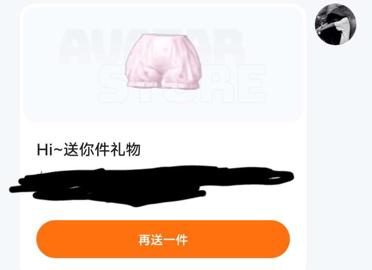Click the letter A of AVATAR watermark
The image size is (372, 270).
[74, 47]
